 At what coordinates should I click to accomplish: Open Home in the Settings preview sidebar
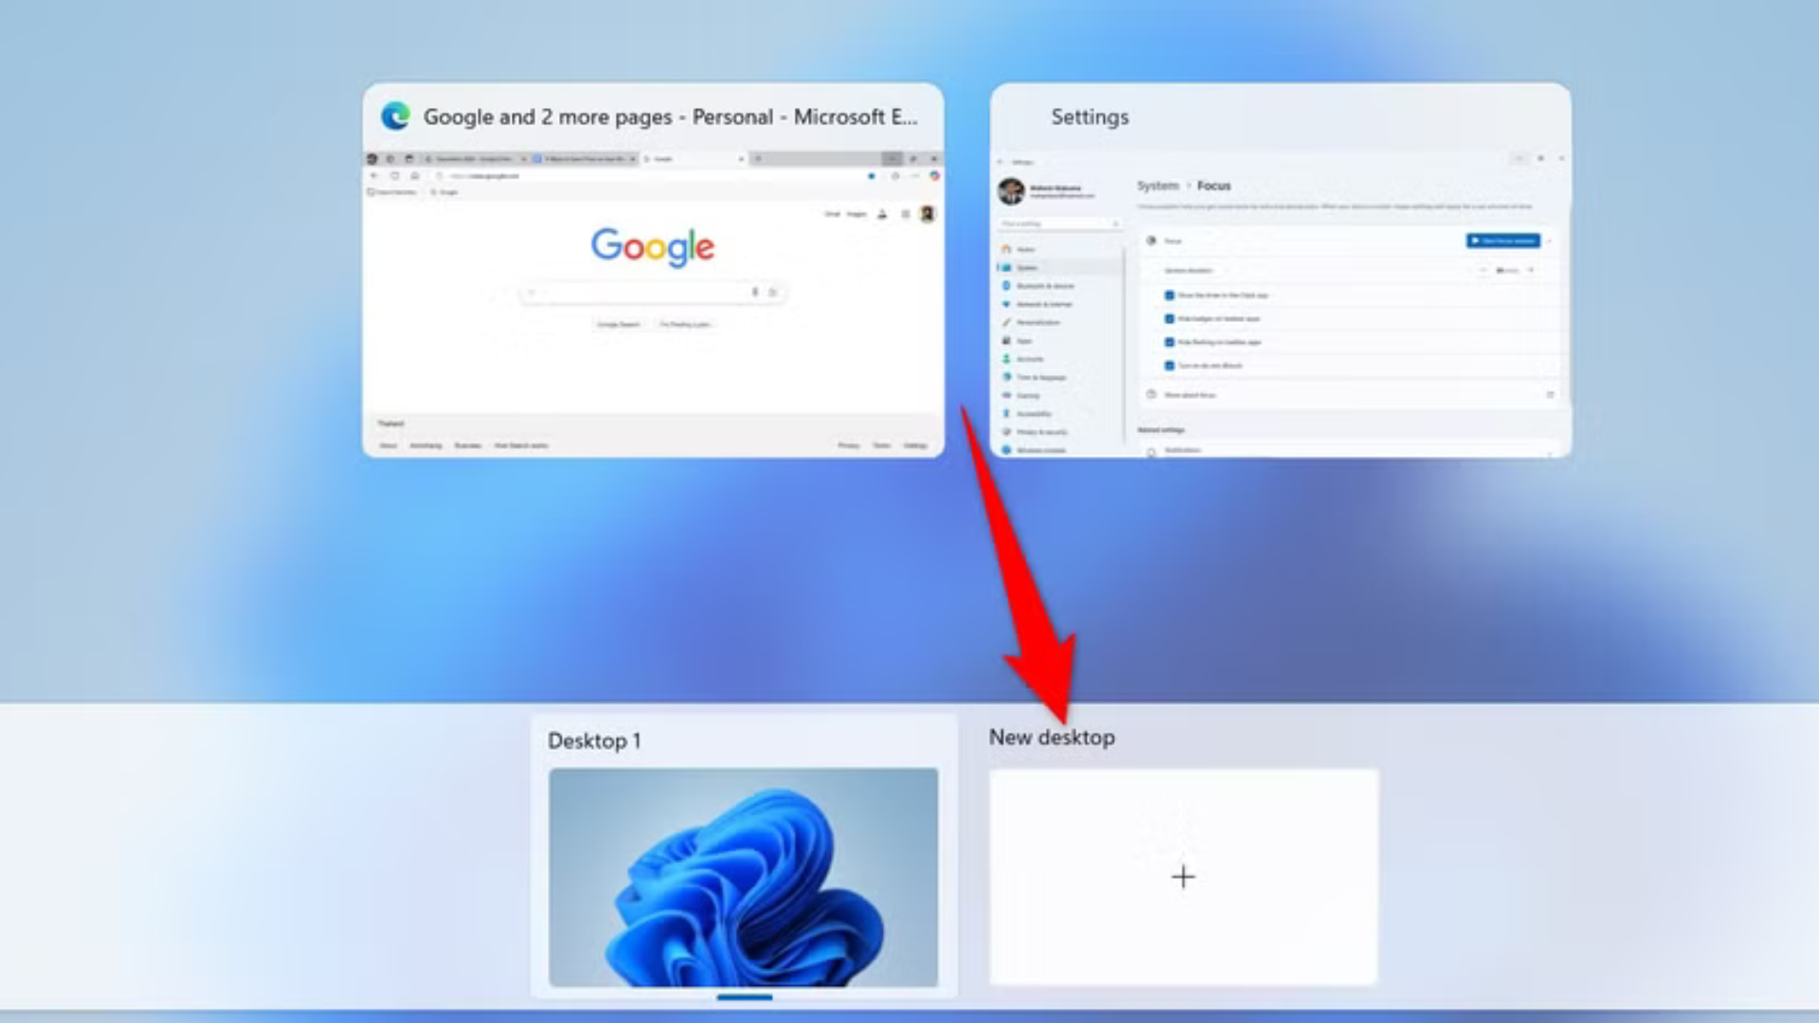pos(1059,249)
